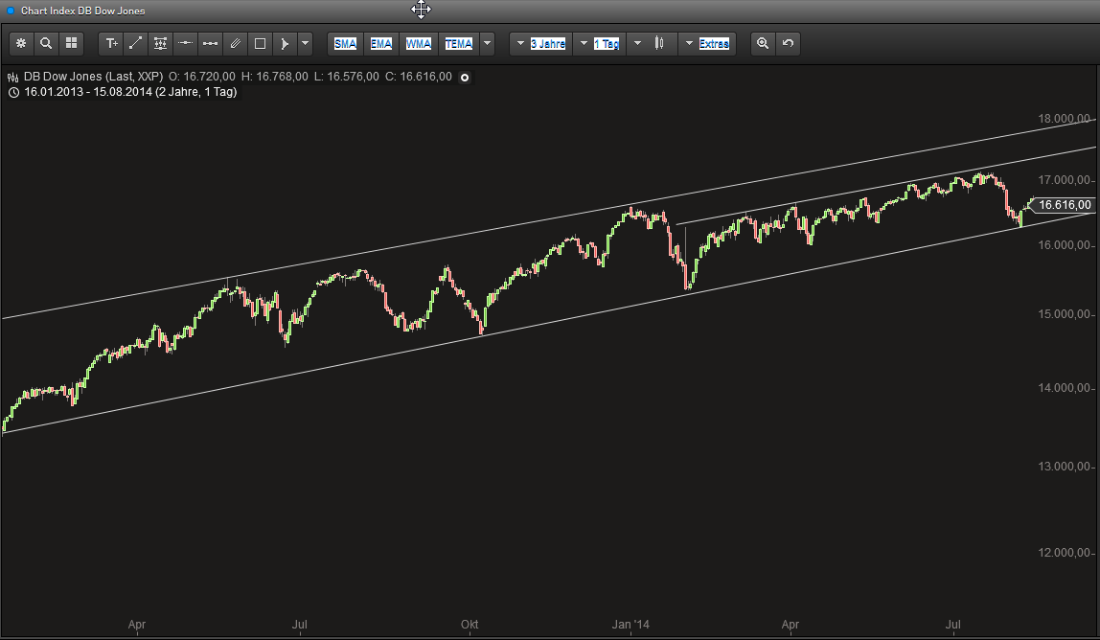Click the 15.000,00 price axis label

1065,313
